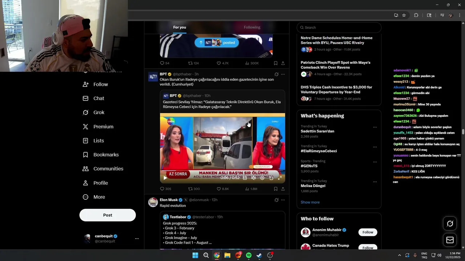
Task: Go to Profile in the sidebar
Action: pyautogui.click(x=96, y=183)
